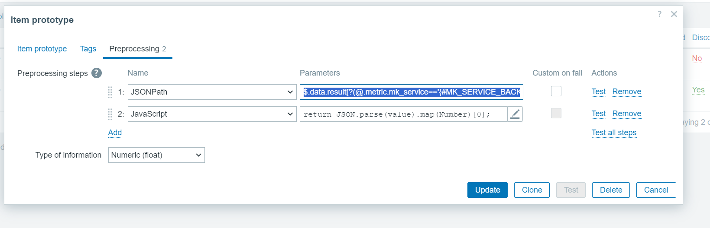710x228 pixels.
Task: Open the JSONPath step name dropdown
Action: click(212, 92)
